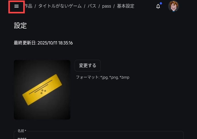Click the 基本設定 breadcrumb entry
The height and width of the screenshot is (139, 197).
tap(126, 6)
